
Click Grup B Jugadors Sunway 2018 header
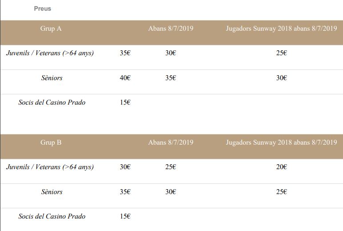tap(281, 142)
